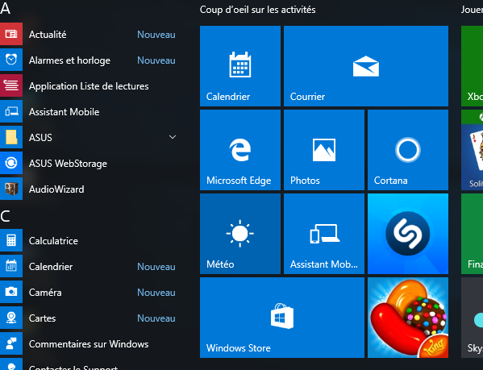483x370 pixels.
Task: Open the AudioWizard speaker icon
Action: point(11,189)
